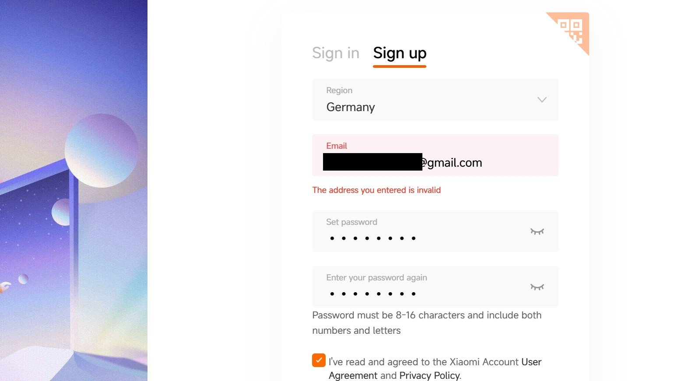Open the User Agreement link
678x381 pixels.
[x=531, y=362]
